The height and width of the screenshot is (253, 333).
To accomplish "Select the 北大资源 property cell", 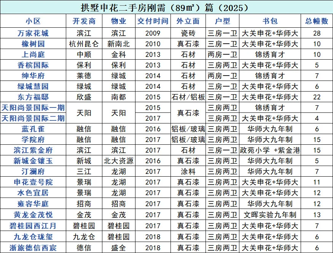I will (118, 161).
